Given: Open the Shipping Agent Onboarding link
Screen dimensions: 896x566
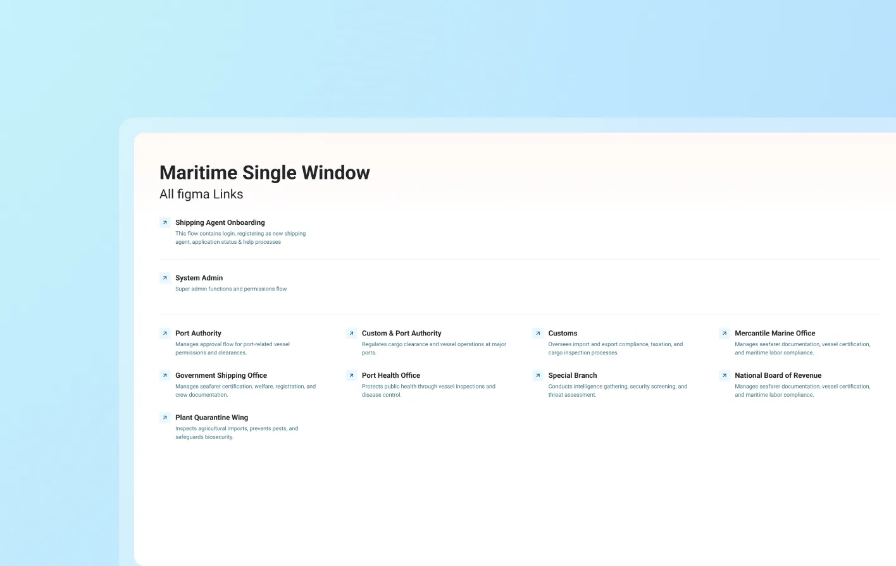Looking at the screenshot, I should click(x=220, y=222).
